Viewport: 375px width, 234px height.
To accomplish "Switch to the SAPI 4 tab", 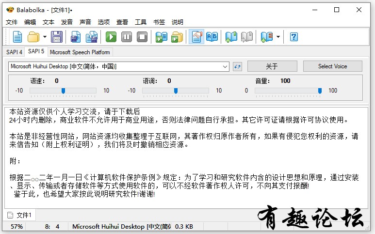I will point(14,52).
